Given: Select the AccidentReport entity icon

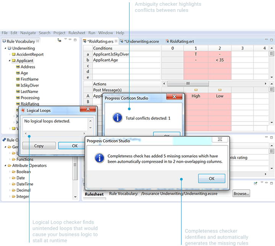Looking at the screenshot, I should [14, 55].
